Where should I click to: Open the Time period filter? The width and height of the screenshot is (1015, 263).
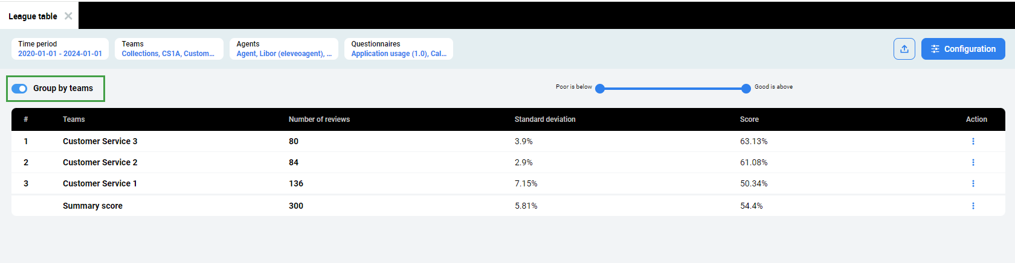(60, 49)
